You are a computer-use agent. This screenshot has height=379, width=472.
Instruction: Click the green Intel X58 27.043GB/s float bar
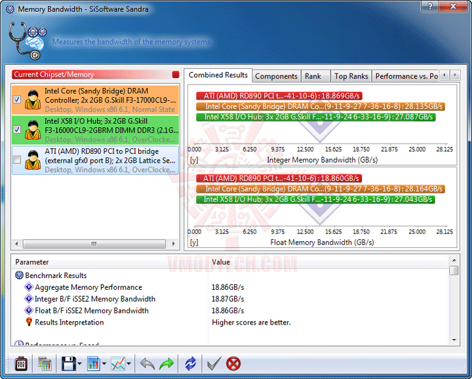315,199
